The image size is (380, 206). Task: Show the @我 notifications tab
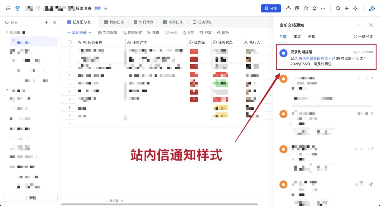click(x=311, y=36)
